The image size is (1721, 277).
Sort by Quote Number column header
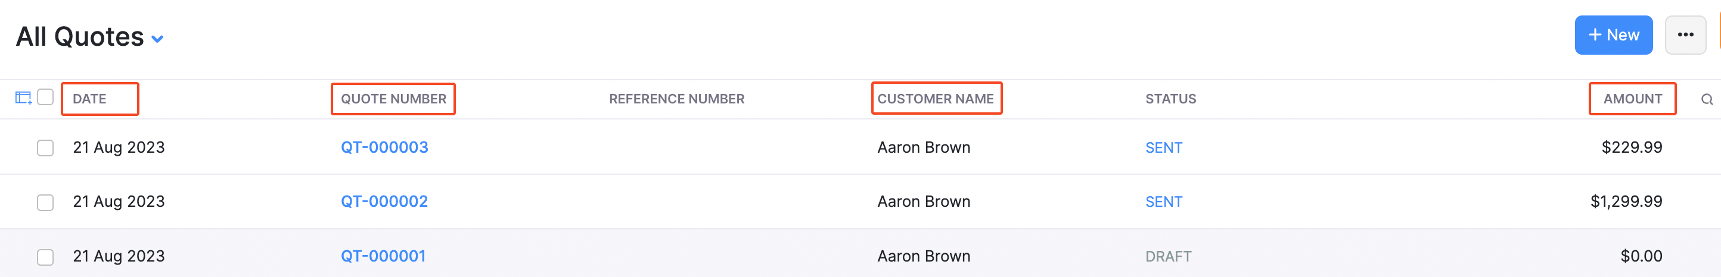pos(393,99)
